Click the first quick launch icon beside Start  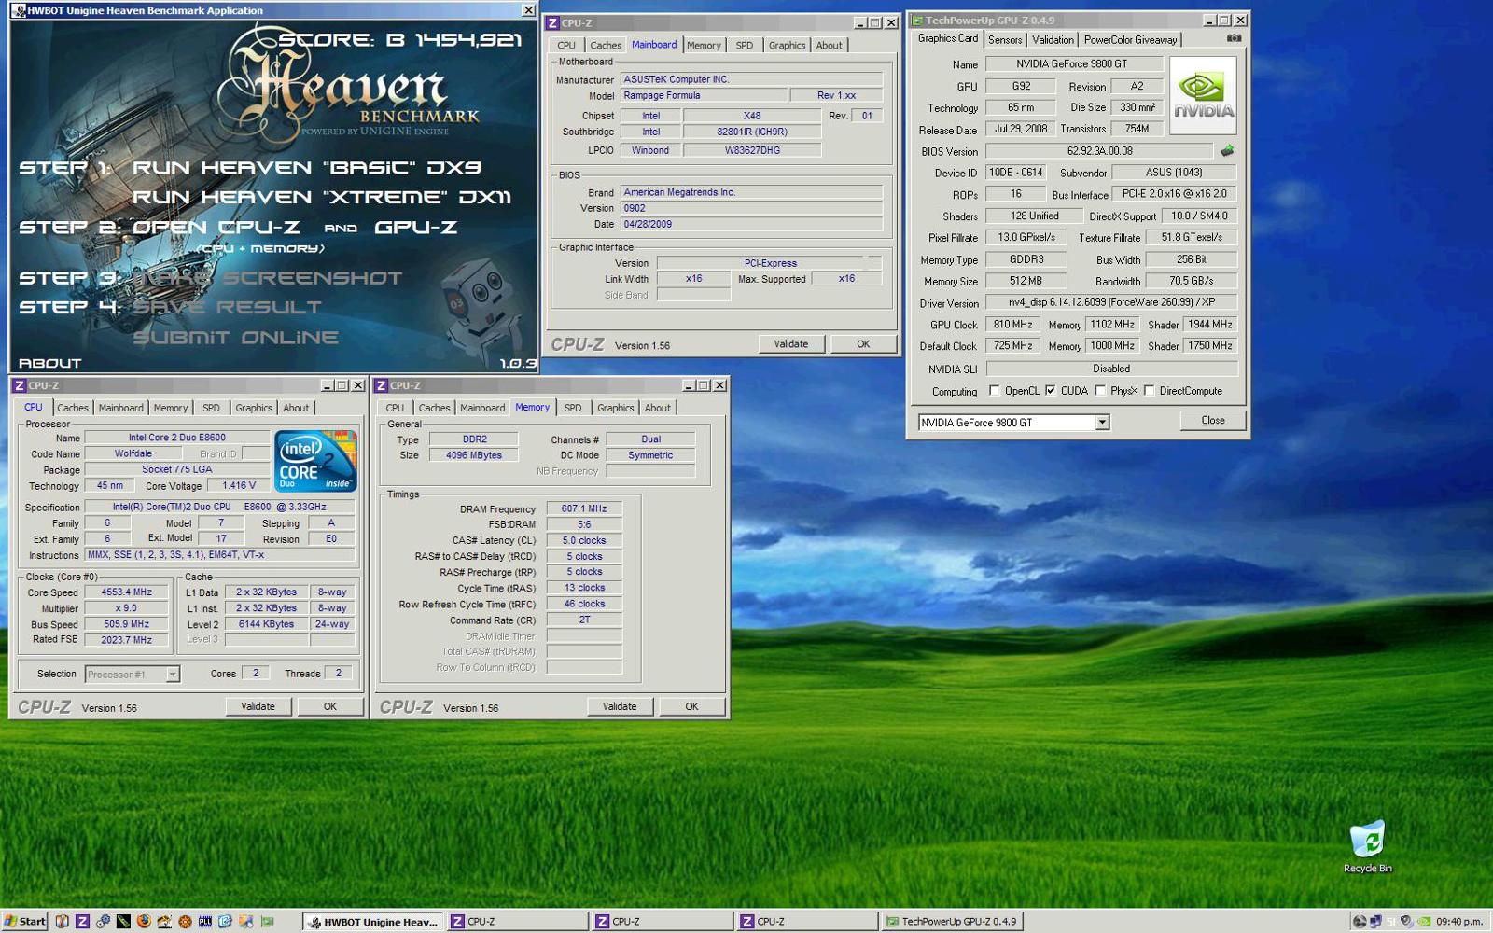(62, 921)
